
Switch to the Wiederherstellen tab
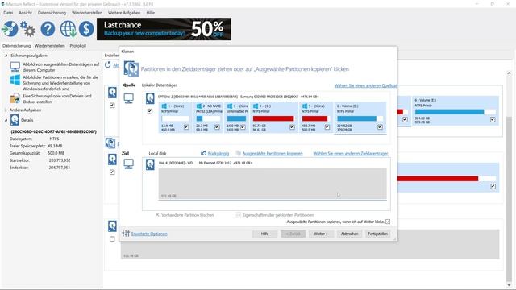[x=50, y=46]
